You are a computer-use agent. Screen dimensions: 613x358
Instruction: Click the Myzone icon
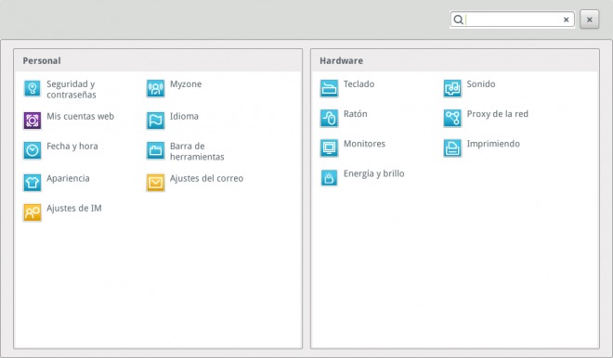point(156,89)
